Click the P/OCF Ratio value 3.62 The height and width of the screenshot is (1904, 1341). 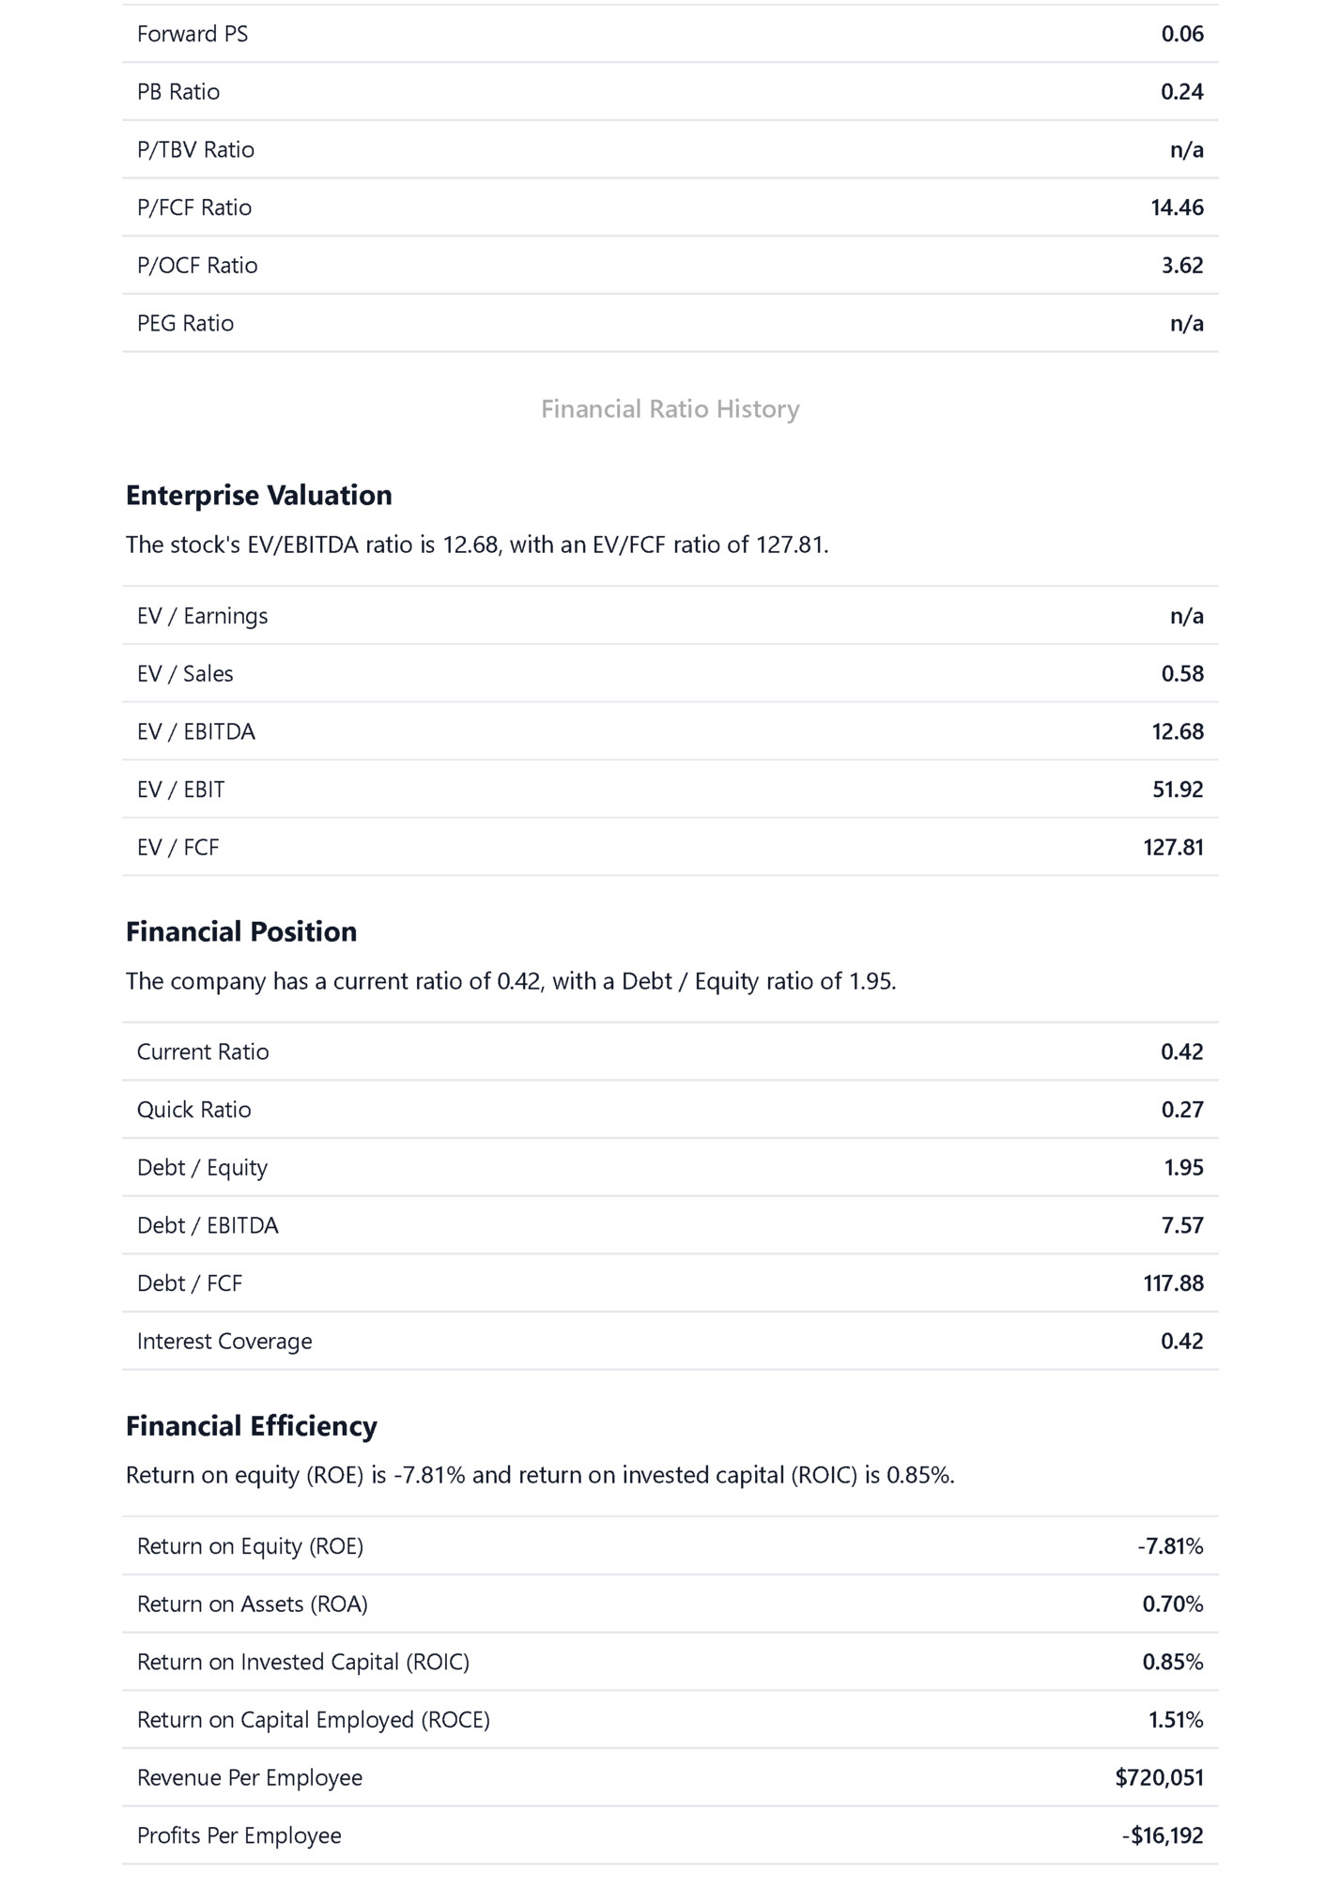click(1181, 266)
